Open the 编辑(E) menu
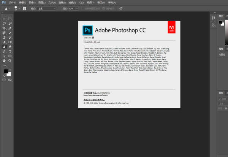Image resolution: width=228 pixels, height=157 pixels. pyautogui.click(x=22, y=3)
